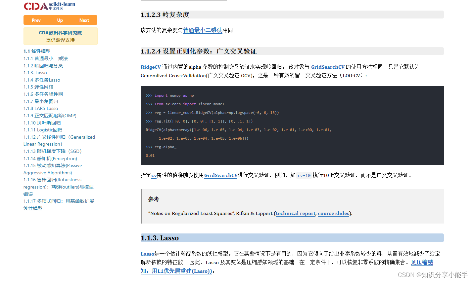473x281 pixels.
Task: Select sidebar item 1.1 线性模型
Action: click(37, 51)
